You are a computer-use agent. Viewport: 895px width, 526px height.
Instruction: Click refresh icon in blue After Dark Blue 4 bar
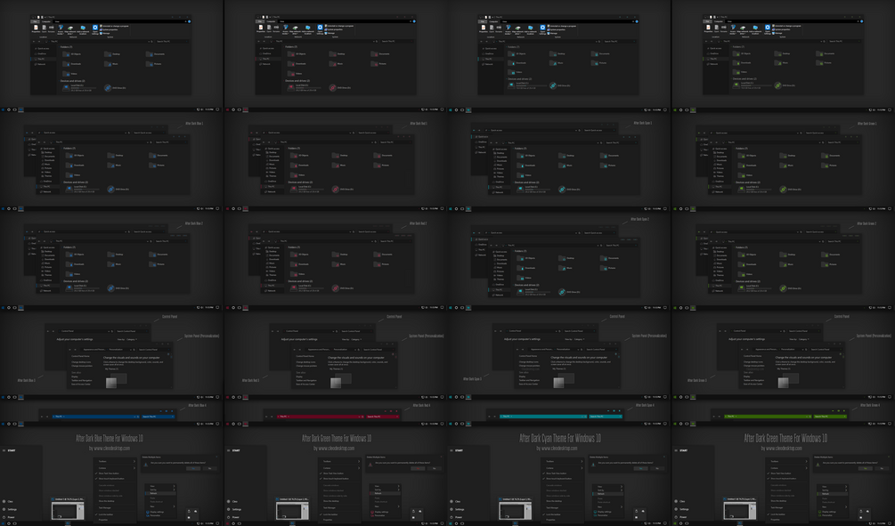click(x=138, y=417)
